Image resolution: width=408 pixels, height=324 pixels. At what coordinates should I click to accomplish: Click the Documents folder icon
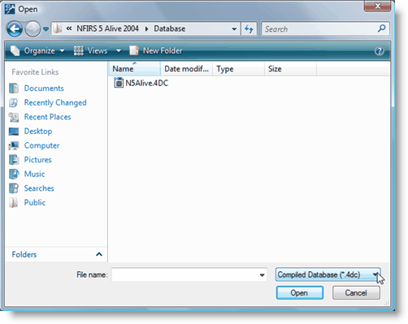pos(14,89)
